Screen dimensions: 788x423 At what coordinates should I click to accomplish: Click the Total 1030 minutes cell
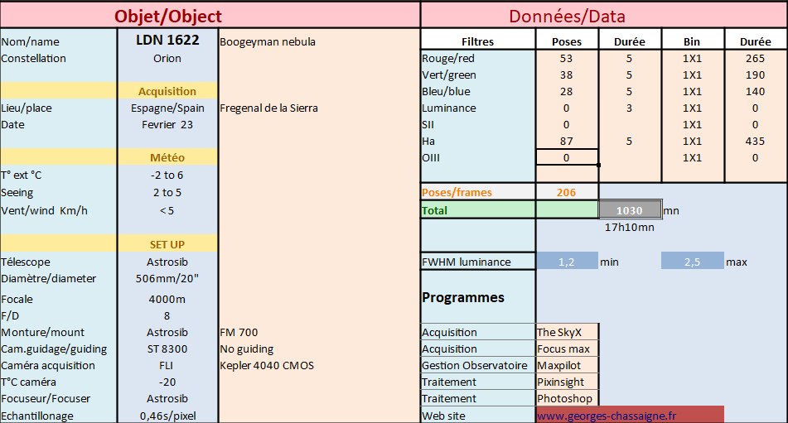point(630,210)
